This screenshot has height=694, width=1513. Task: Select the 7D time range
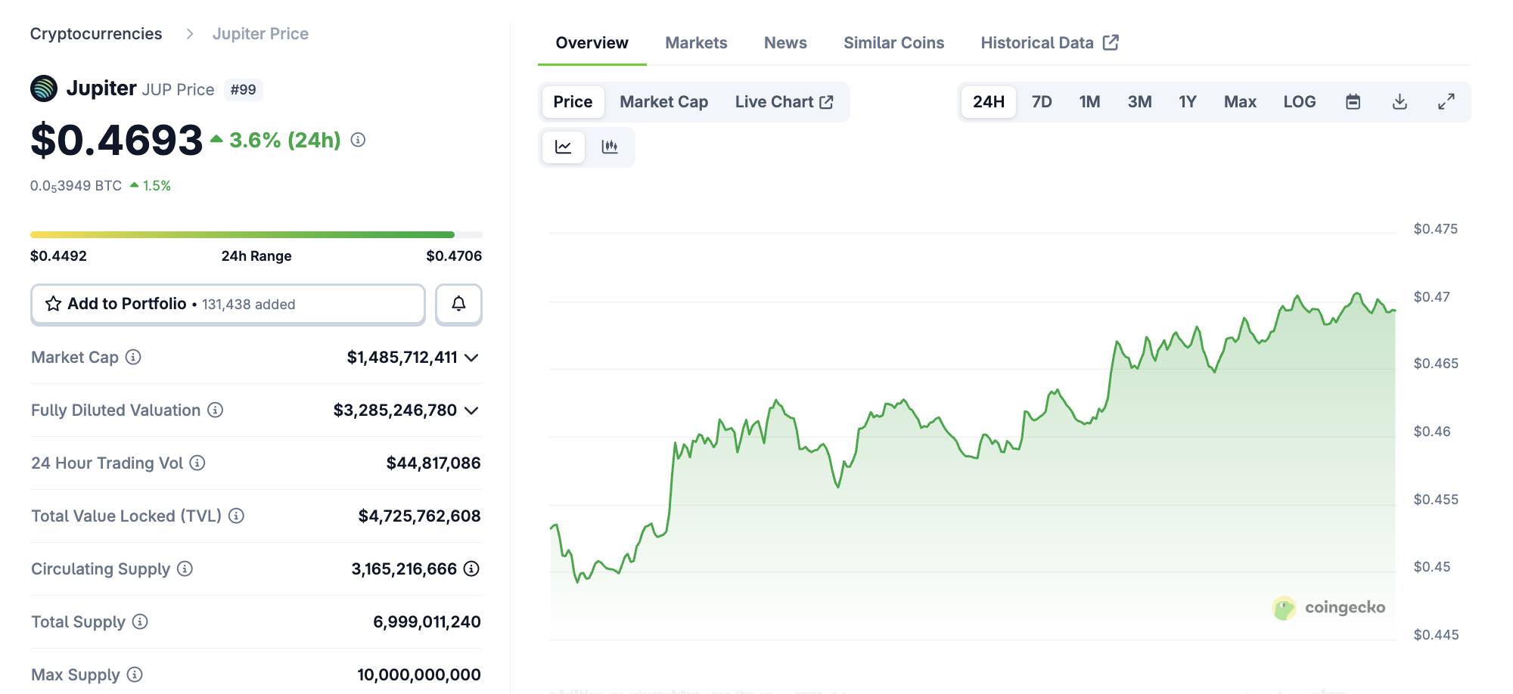[x=1042, y=102]
